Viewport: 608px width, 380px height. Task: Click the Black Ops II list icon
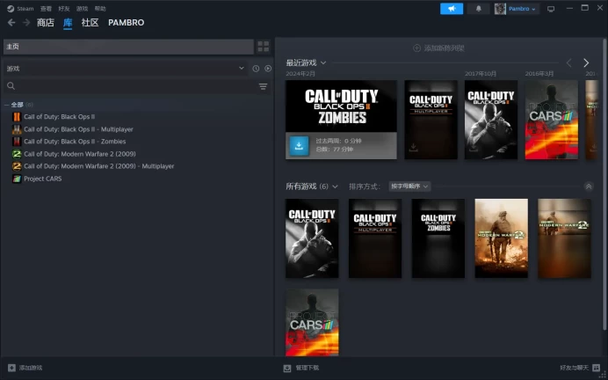click(x=17, y=116)
